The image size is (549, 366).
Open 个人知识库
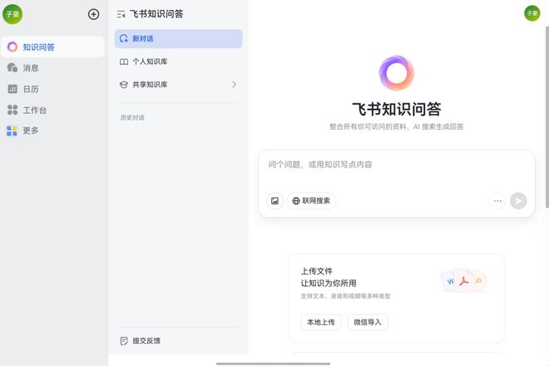point(150,62)
